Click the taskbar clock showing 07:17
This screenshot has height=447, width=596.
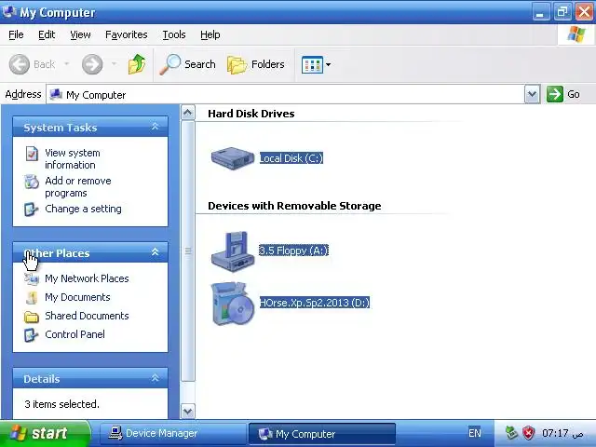(562, 433)
